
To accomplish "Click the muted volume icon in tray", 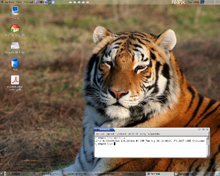I will pyautogui.click(x=185, y=2).
